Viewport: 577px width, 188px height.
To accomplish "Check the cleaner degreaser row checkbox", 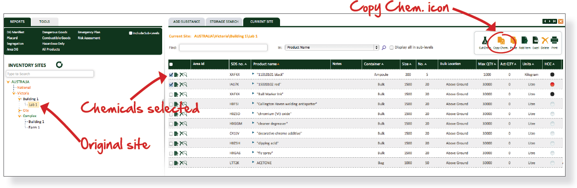I will coord(171,124).
